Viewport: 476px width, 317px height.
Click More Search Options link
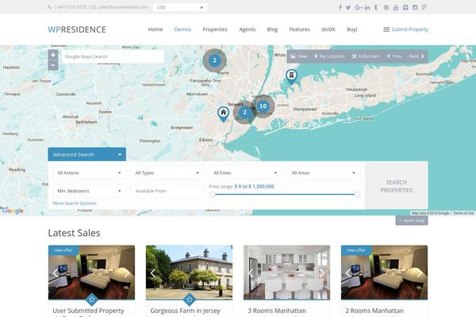tap(75, 203)
